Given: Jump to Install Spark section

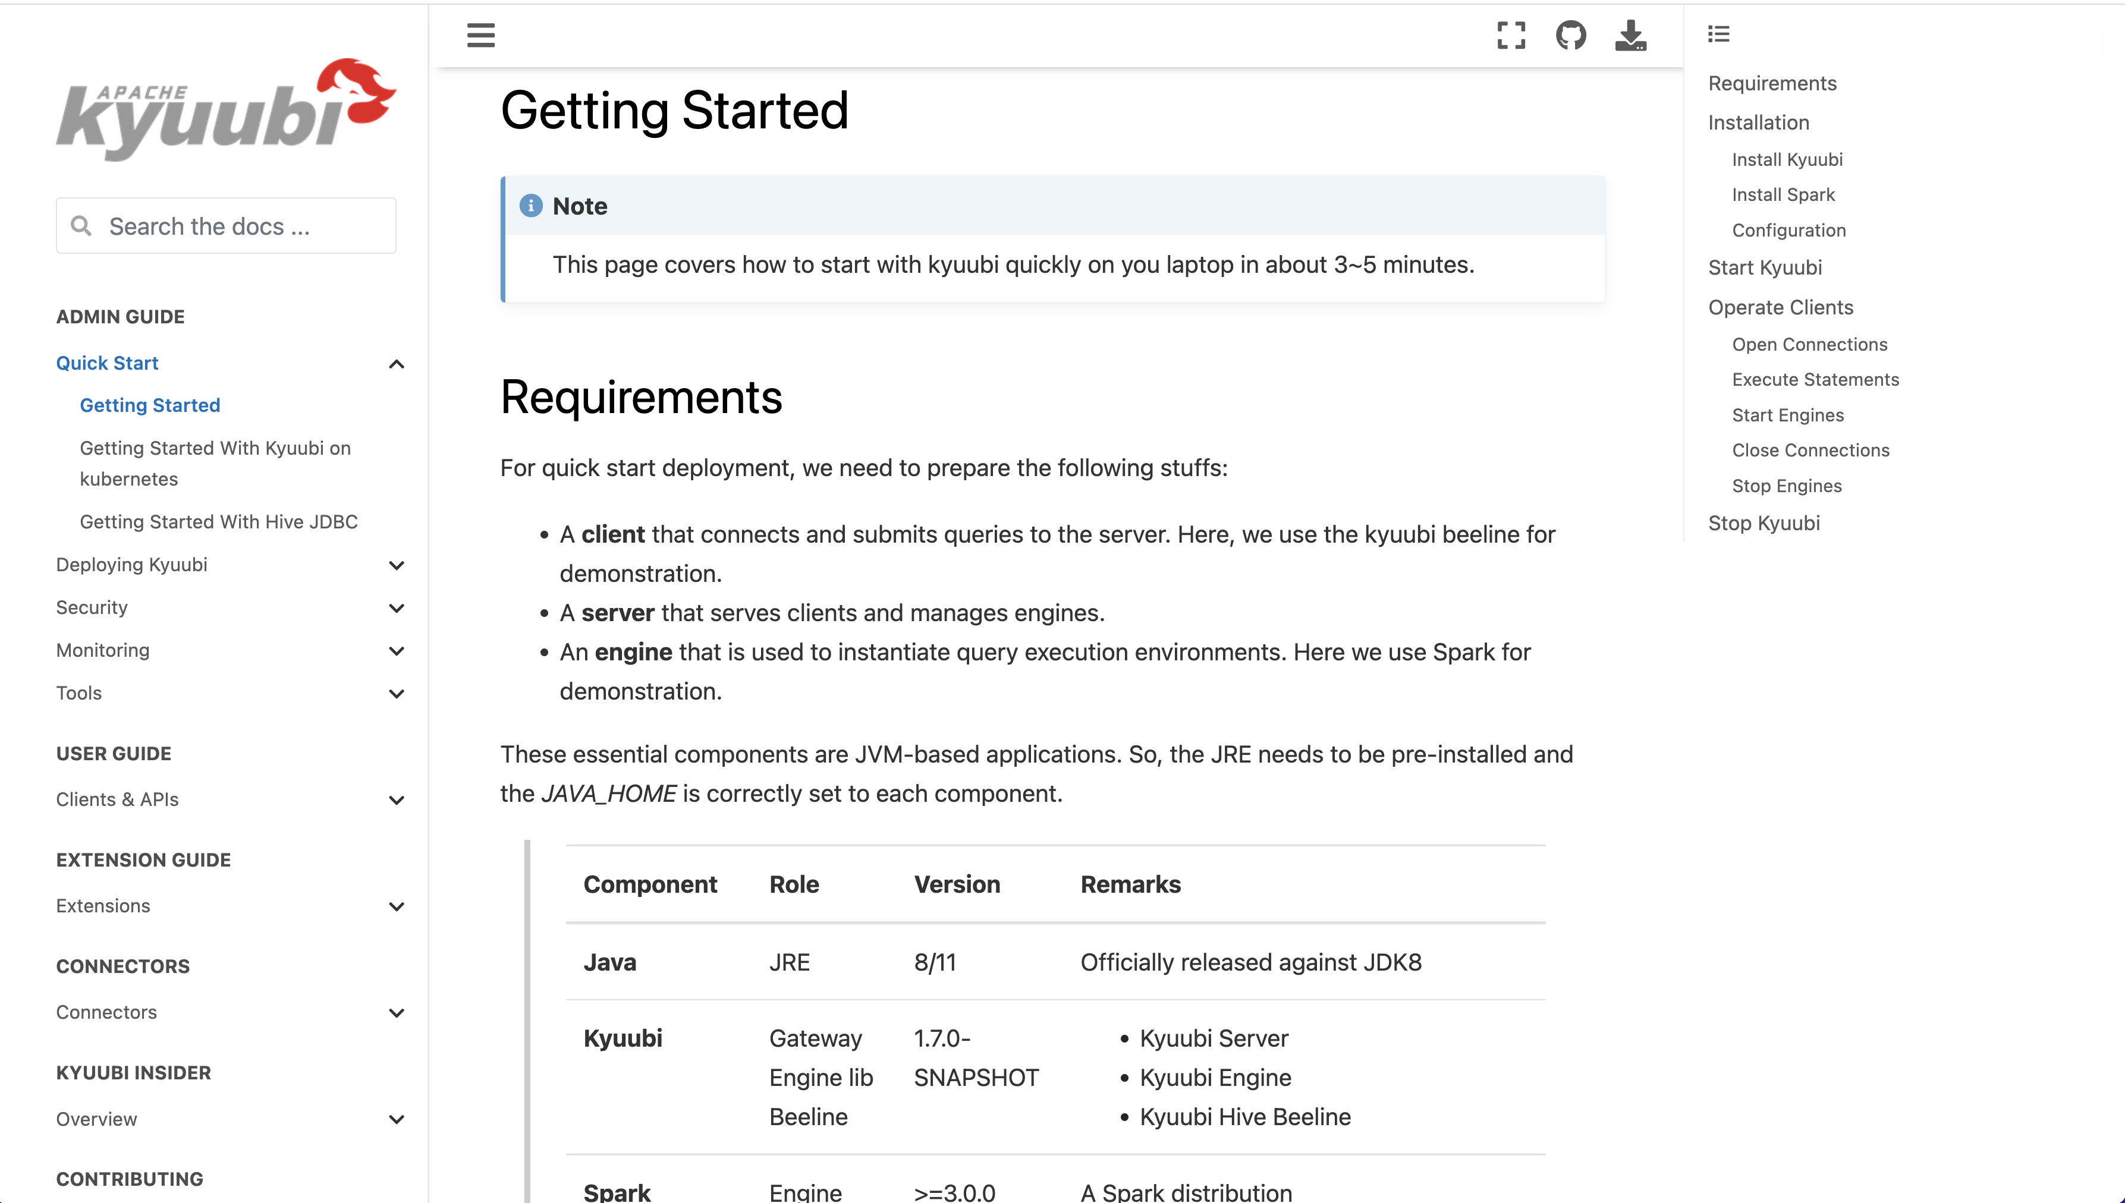Looking at the screenshot, I should 1783,195.
